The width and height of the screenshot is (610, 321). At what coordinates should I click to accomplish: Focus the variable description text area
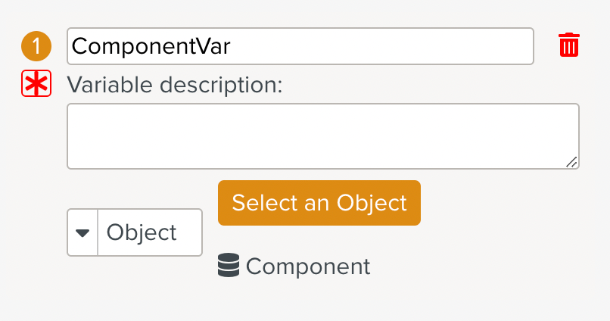[x=323, y=136]
